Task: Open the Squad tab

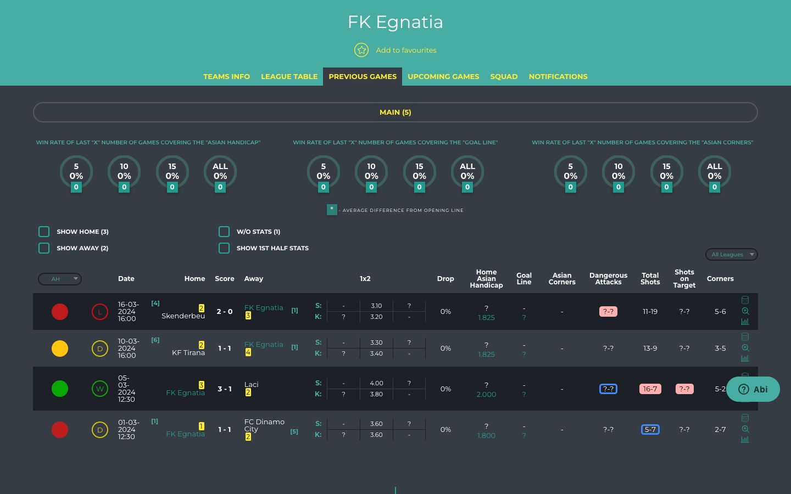Action: coord(504,76)
